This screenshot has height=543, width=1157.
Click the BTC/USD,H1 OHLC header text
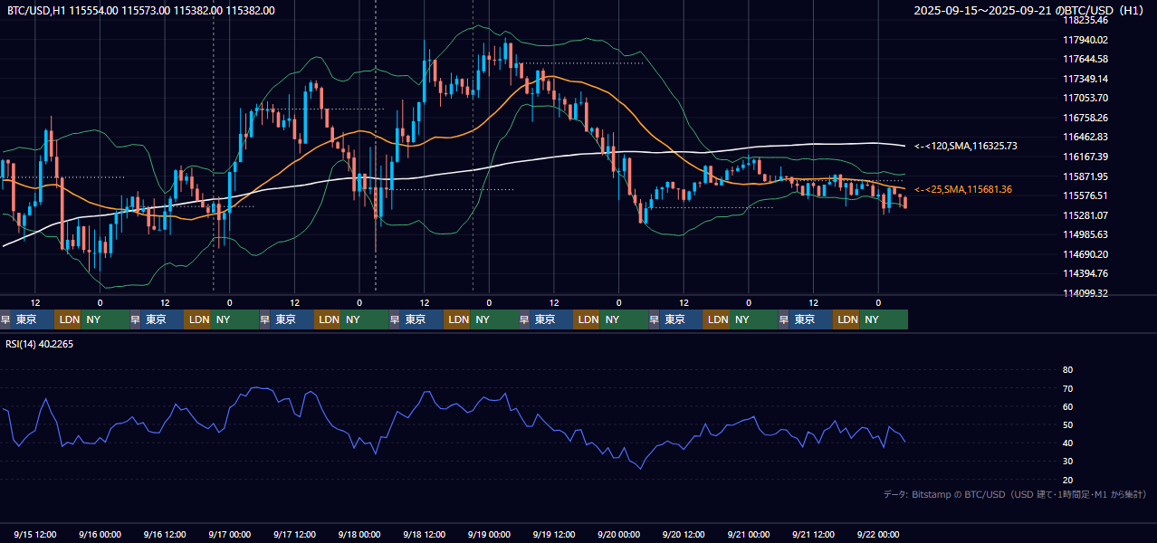[141, 11]
